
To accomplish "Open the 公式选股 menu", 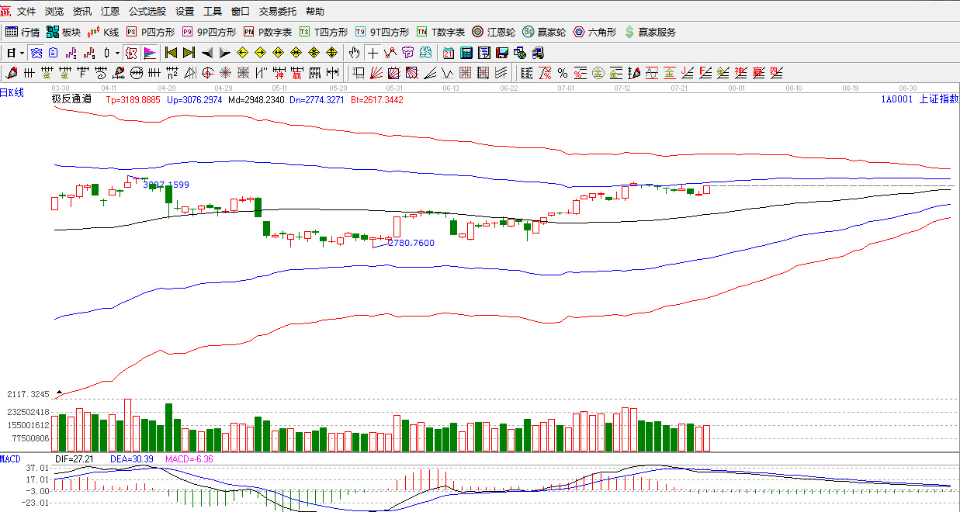I will pyautogui.click(x=147, y=12).
